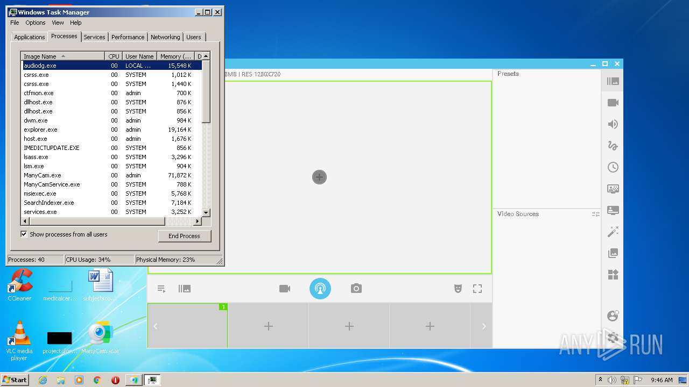Open VLC media player desktop icon
Image resolution: width=689 pixels, height=387 pixels.
(x=19, y=341)
